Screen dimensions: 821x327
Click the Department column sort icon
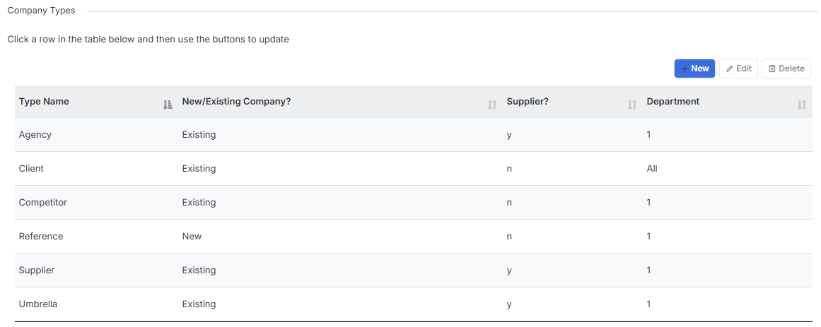(x=802, y=105)
